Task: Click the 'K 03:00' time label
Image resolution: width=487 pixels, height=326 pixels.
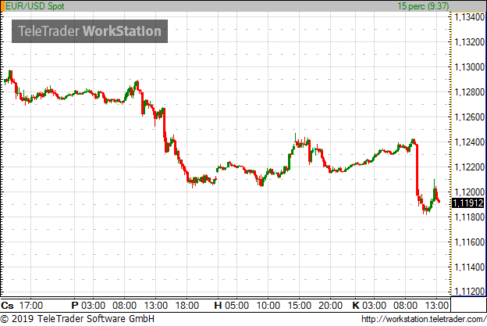Action: pyautogui.click(x=369, y=306)
